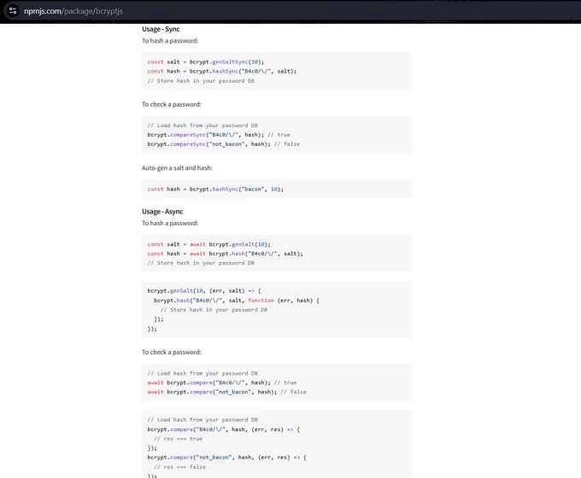This screenshot has height=478, width=581.
Task: Click 'To check a password:' under Usage - Async
Action: tap(172, 353)
